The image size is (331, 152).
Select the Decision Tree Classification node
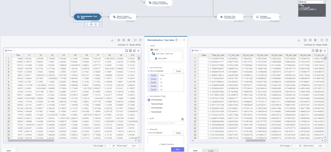click(x=231, y=17)
